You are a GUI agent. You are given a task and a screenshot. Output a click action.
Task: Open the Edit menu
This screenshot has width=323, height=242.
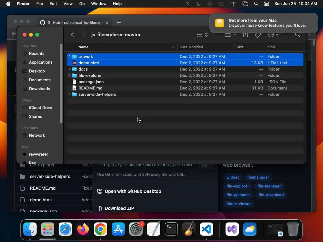(x=53, y=4)
